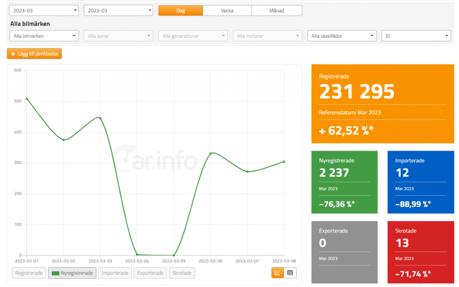Click the plus icon on Lägg till jämförelse
This screenshot has height=287, width=459.
point(13,54)
